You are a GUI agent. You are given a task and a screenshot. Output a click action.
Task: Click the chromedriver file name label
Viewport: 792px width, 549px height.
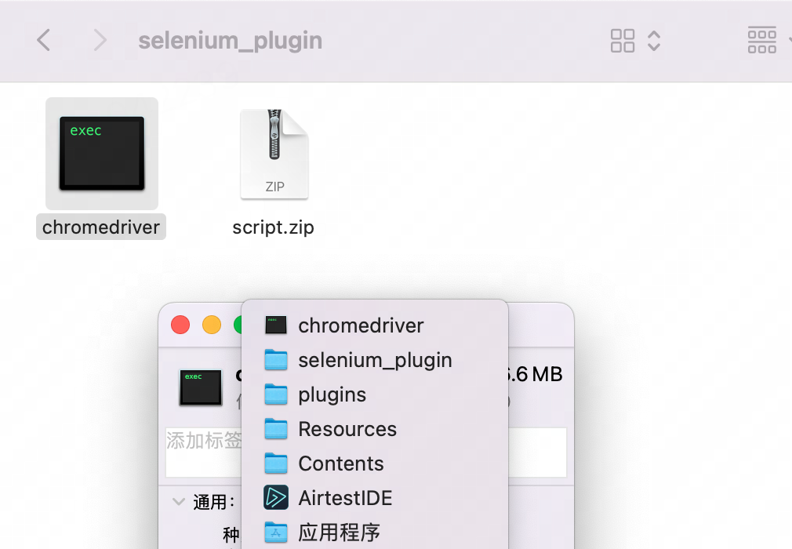tap(101, 227)
